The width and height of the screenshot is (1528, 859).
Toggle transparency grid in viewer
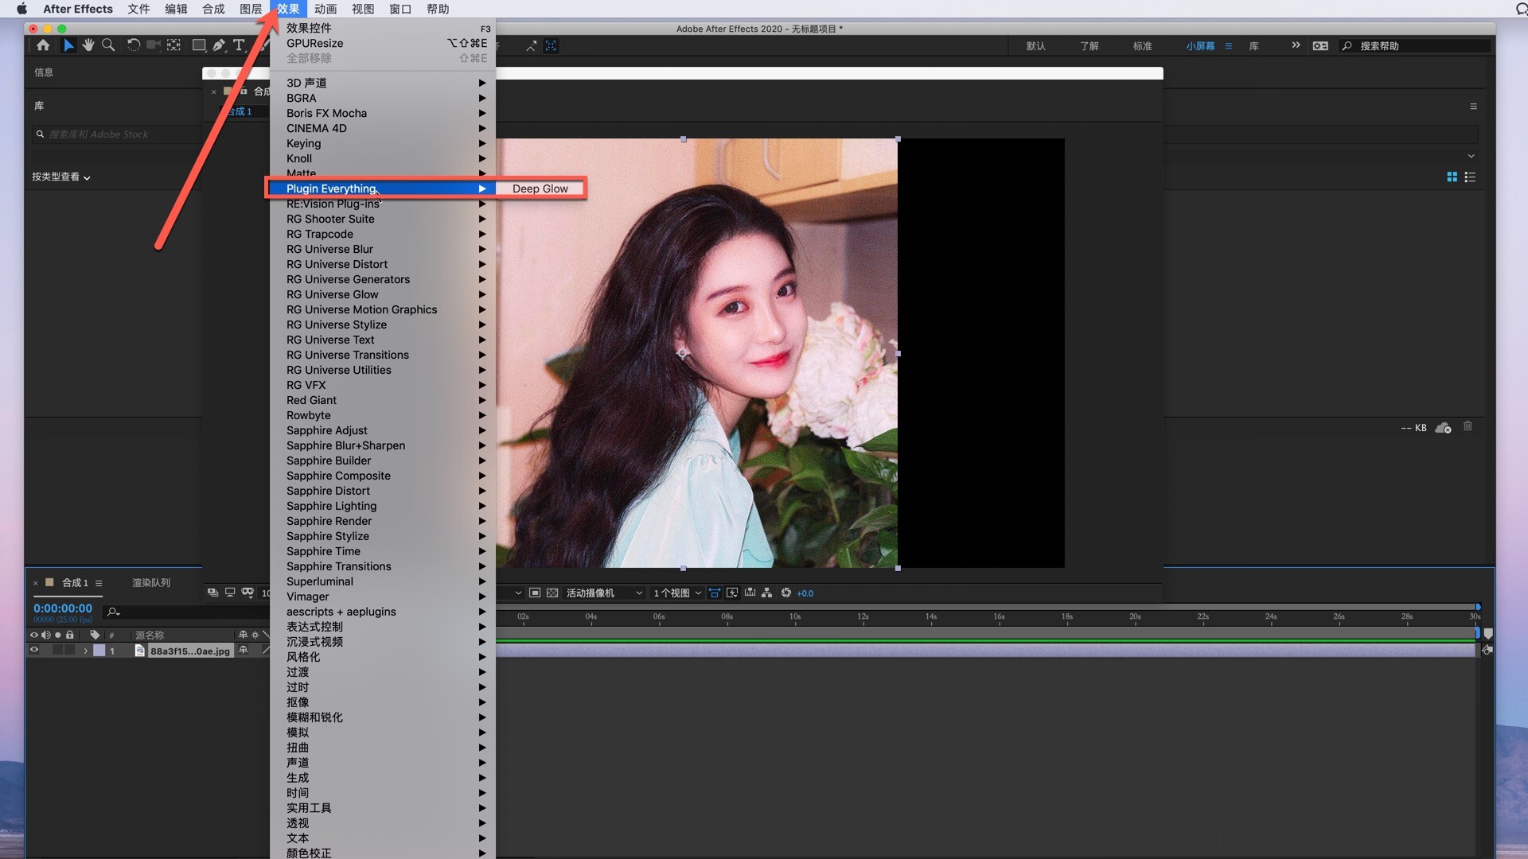coord(552,593)
